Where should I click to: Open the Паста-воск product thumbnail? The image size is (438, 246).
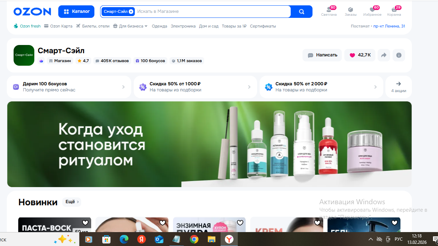(x=55, y=225)
